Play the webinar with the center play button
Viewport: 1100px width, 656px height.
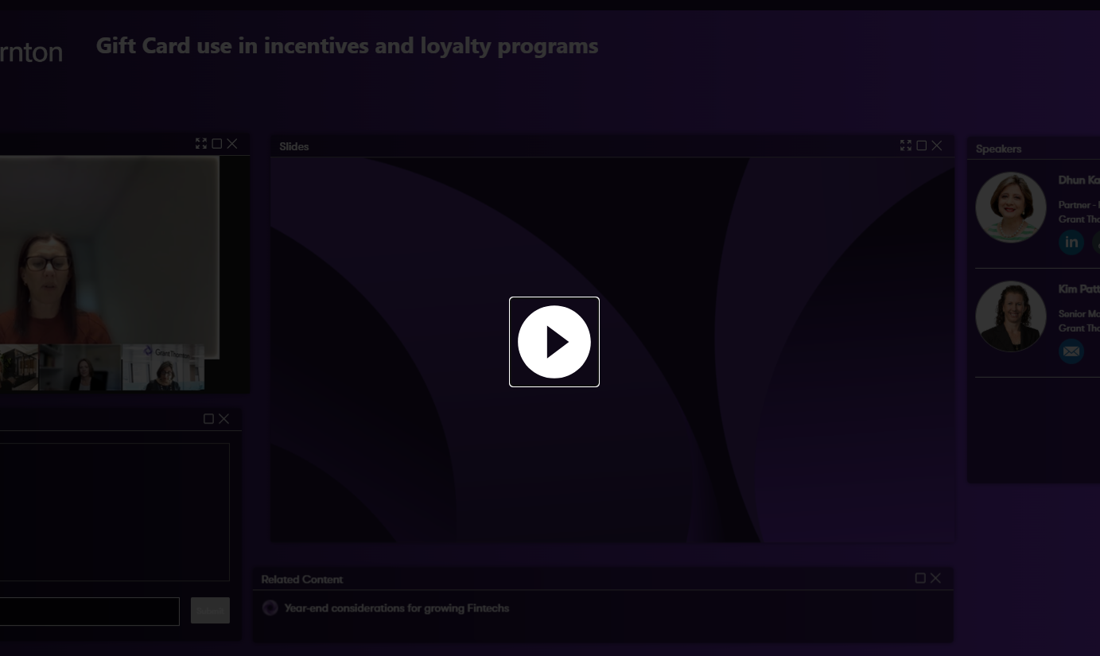554,342
